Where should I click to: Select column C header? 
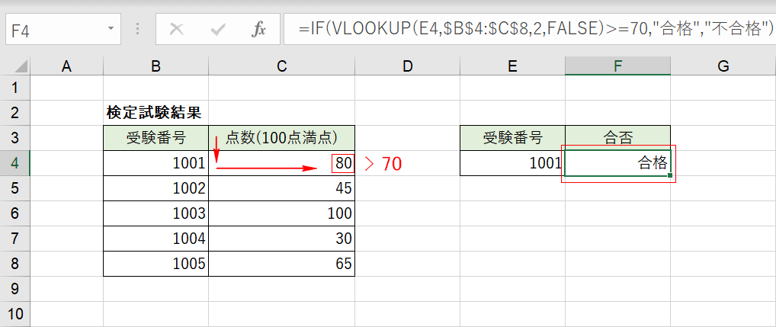(x=281, y=66)
